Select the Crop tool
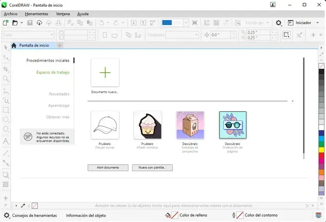The image size is (326, 222). coord(6,69)
